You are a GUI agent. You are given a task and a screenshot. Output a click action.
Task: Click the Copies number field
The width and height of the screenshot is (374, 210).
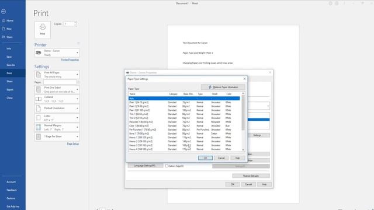point(69,24)
